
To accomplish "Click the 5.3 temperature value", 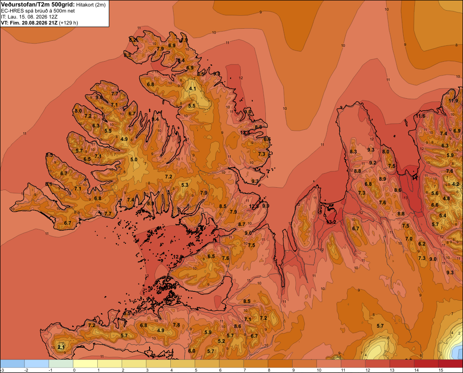I will (185, 185).
